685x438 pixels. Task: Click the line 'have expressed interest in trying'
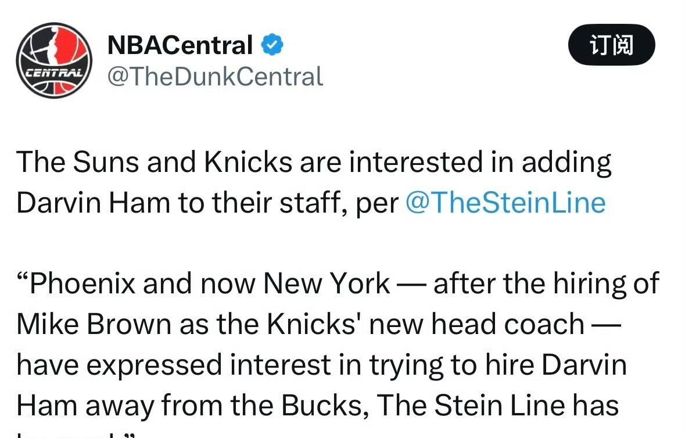point(321,365)
